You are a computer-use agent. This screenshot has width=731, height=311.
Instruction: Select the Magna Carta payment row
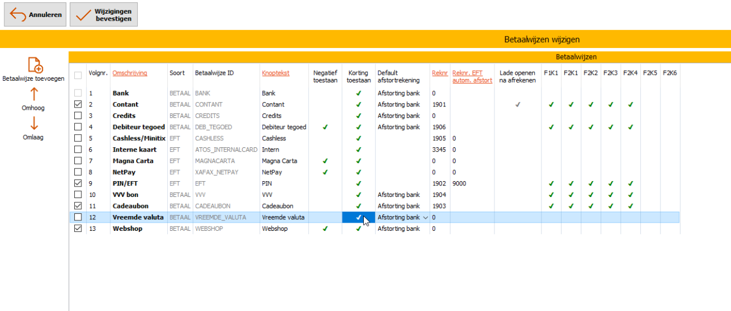[x=134, y=161]
